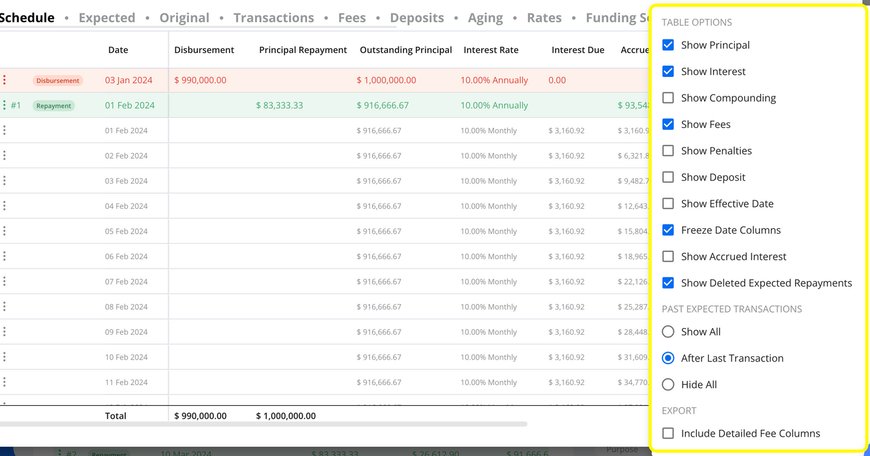The height and width of the screenshot is (456, 870).
Task: Disable Freeze Date Columns checkbox
Action: click(x=668, y=230)
